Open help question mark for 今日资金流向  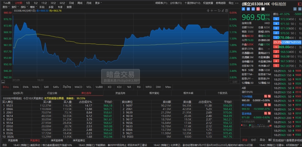click(x=269, y=122)
